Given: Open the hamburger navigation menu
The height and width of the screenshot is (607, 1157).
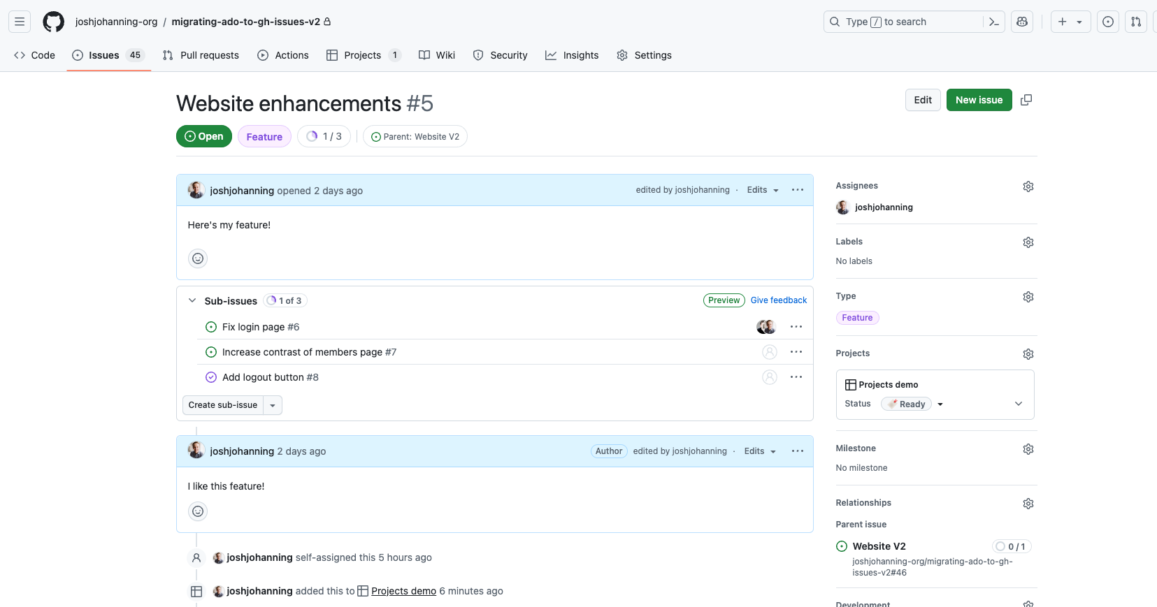Looking at the screenshot, I should 20,22.
